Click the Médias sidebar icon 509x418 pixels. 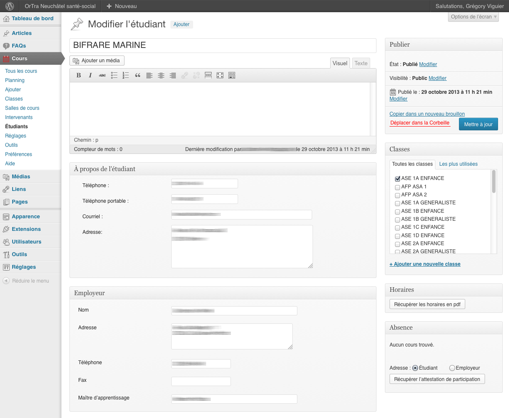[6, 177]
